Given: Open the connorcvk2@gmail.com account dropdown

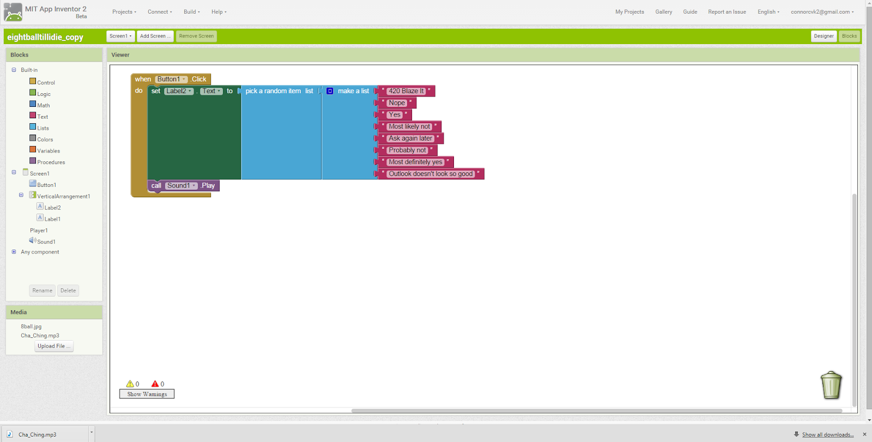Looking at the screenshot, I should 822,12.
